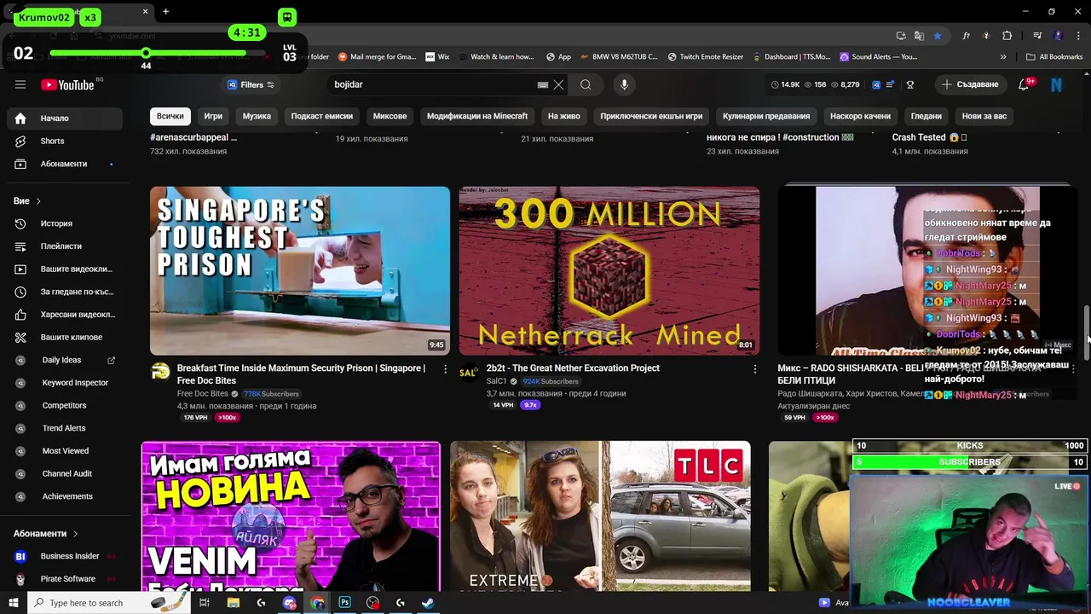
Task: Open Харесани видеоклипове in the sidebar
Action: click(65, 315)
